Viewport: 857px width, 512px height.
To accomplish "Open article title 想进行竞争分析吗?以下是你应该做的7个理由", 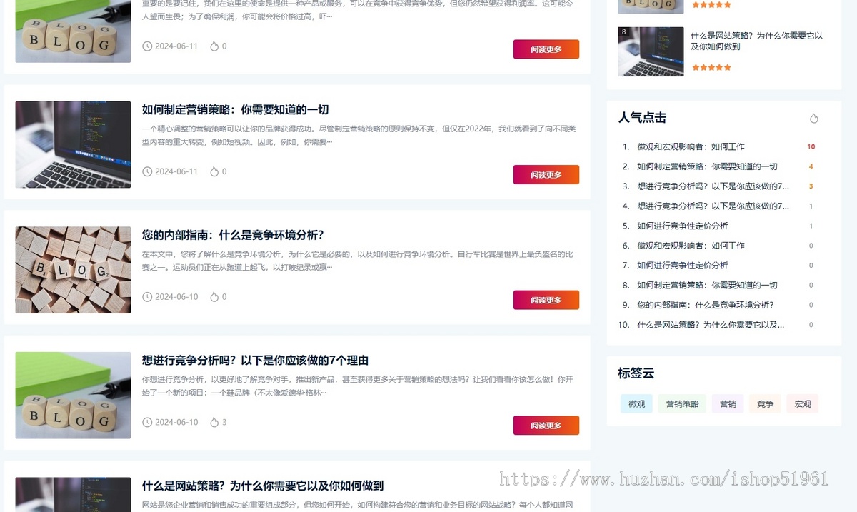I will point(255,361).
